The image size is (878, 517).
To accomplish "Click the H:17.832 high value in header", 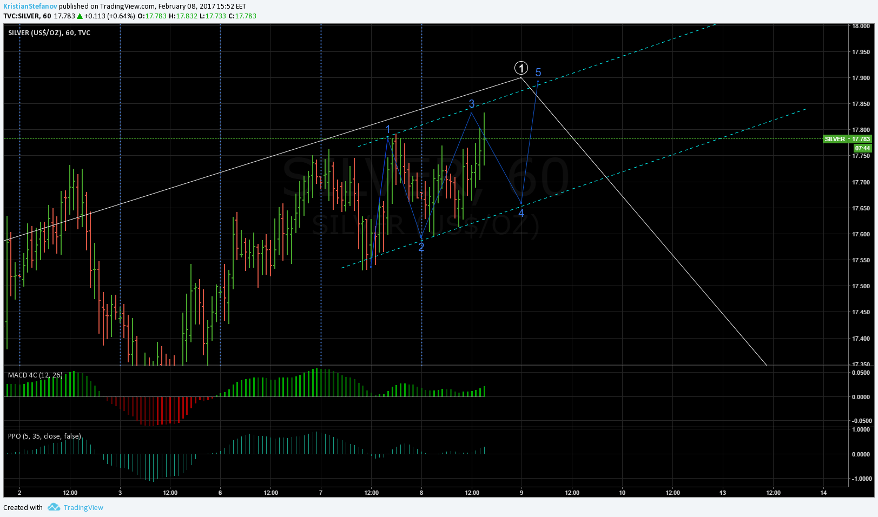I will point(183,16).
